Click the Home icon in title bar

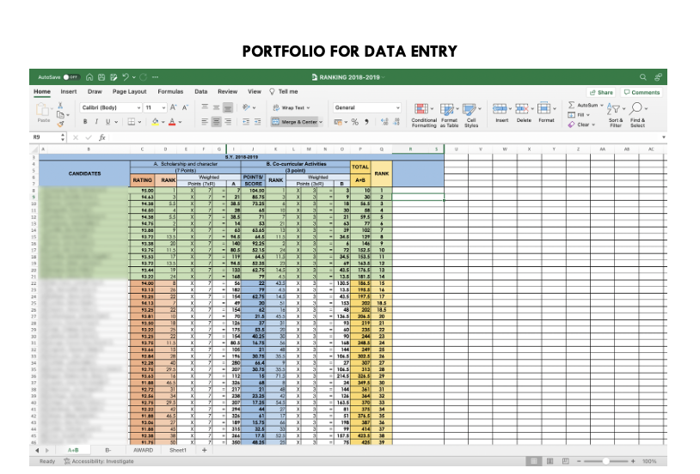(89, 77)
